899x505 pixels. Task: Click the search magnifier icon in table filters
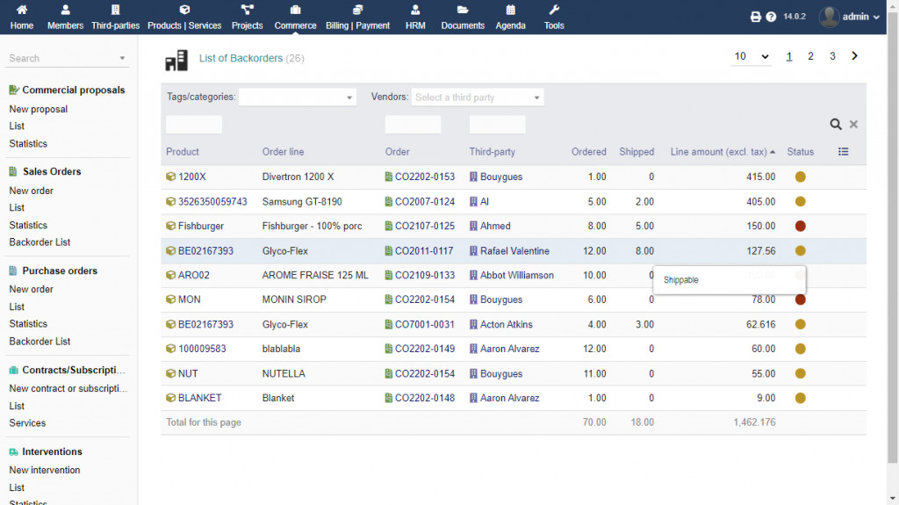pos(836,125)
